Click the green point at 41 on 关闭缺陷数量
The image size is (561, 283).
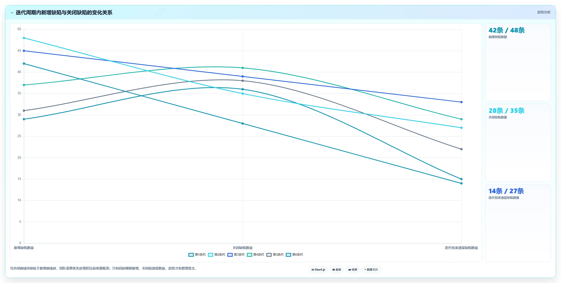tap(243, 68)
